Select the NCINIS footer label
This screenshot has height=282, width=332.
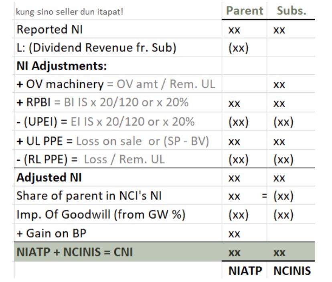point(291,270)
